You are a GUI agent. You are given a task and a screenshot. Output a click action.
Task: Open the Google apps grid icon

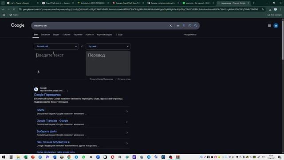pos(269,26)
